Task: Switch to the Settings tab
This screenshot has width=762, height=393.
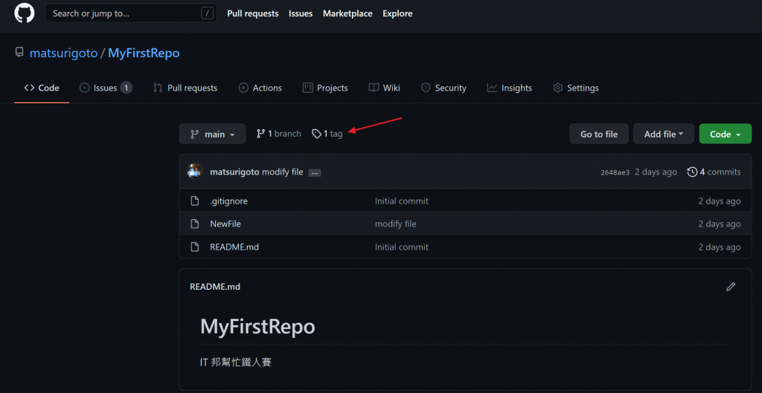Action: [x=575, y=88]
